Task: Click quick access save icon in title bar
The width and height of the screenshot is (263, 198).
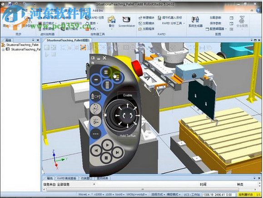Action: (x=10, y=4)
